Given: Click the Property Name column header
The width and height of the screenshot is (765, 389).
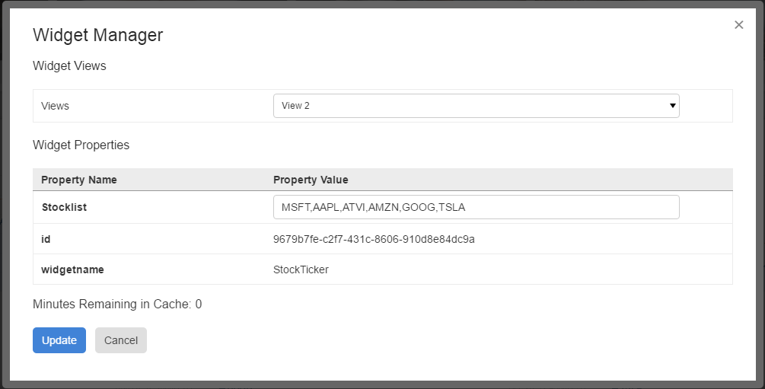Looking at the screenshot, I should [x=79, y=180].
